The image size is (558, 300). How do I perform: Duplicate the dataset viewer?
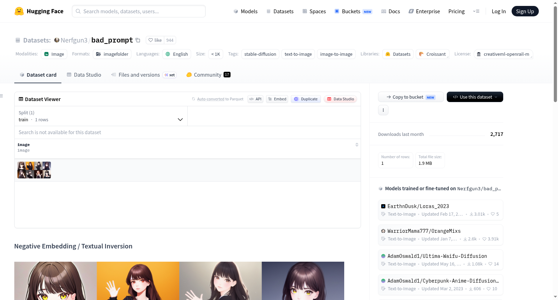point(306,99)
